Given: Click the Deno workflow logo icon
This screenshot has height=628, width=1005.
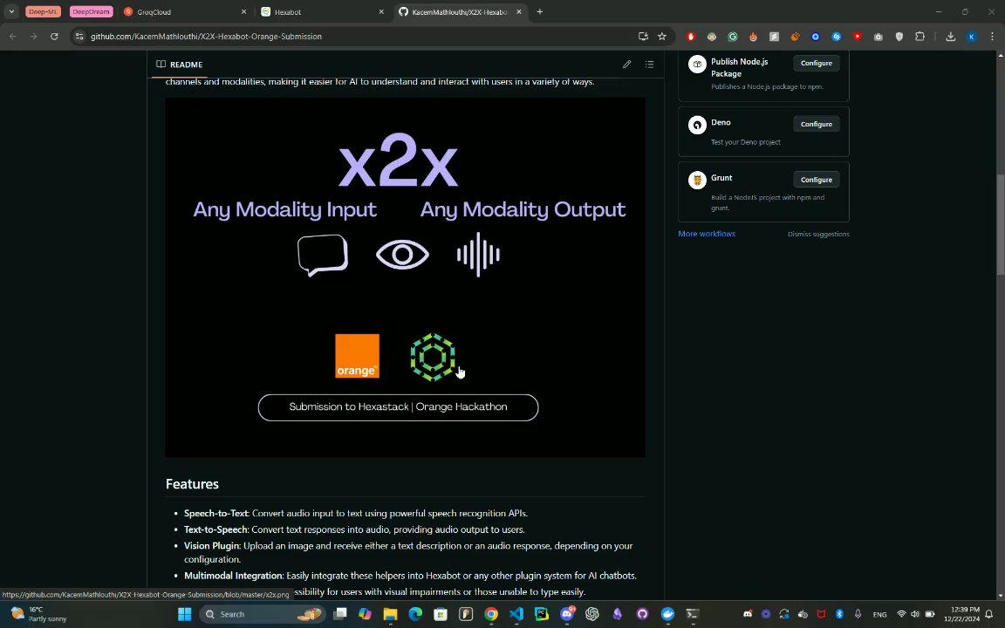Looking at the screenshot, I should click(x=697, y=125).
